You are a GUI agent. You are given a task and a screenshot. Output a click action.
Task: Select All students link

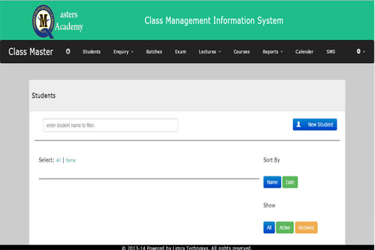point(58,160)
